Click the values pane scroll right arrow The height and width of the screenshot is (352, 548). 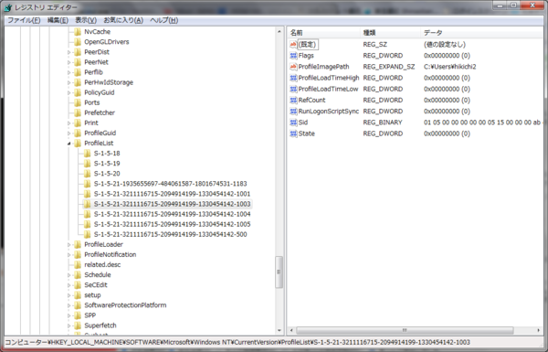[x=538, y=330]
